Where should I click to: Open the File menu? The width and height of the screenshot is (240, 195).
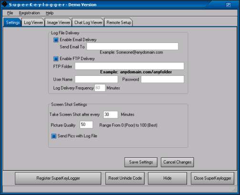click(x=10, y=13)
